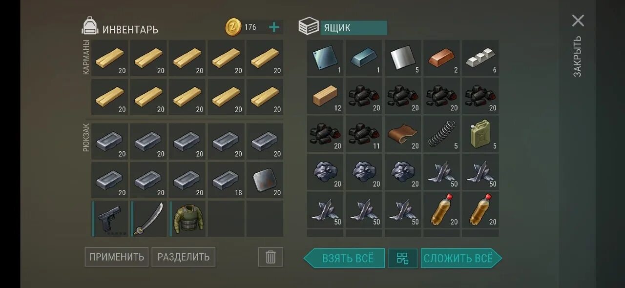Click the ВЗЯТЬ ВСЁ button
The height and width of the screenshot is (288, 625).
[344, 258]
